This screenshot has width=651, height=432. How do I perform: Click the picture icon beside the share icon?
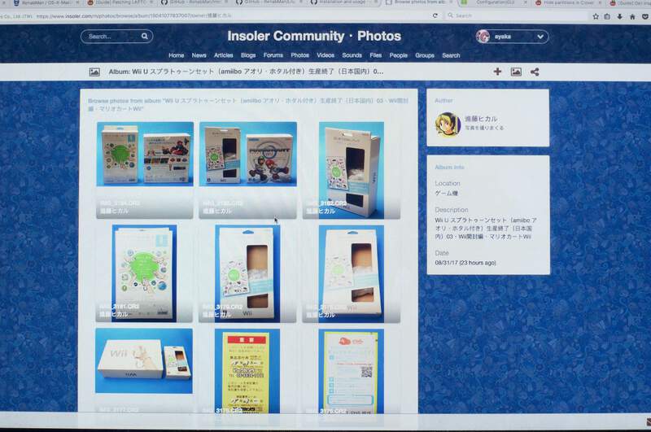pos(516,72)
